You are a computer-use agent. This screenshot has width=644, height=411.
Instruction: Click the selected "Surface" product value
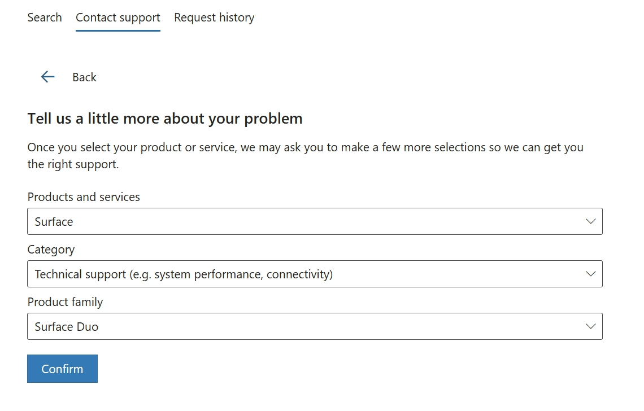click(x=54, y=222)
